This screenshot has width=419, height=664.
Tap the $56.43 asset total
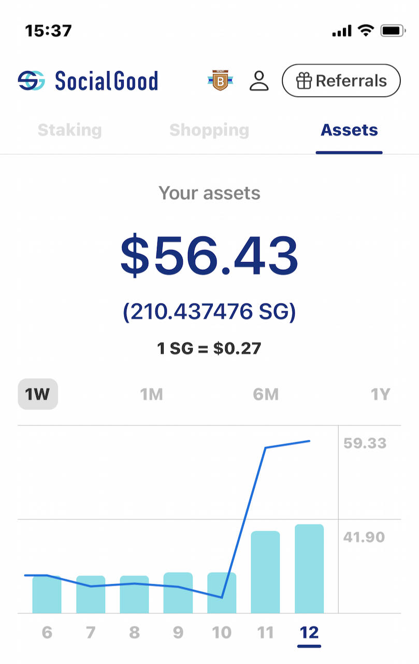click(209, 256)
